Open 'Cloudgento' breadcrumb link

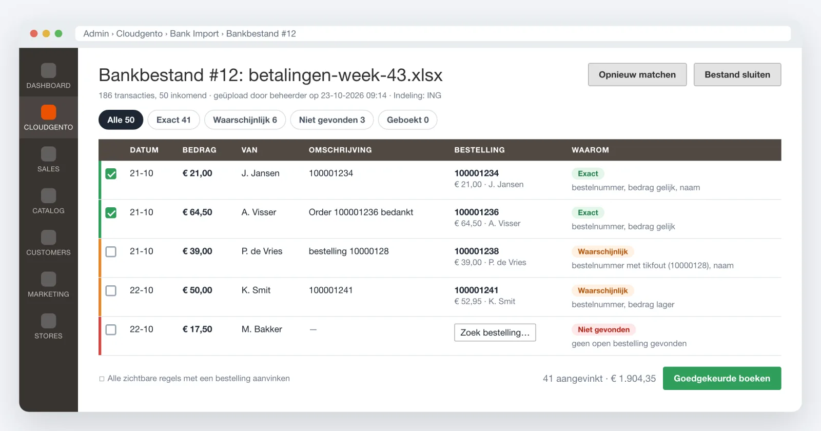(x=140, y=34)
